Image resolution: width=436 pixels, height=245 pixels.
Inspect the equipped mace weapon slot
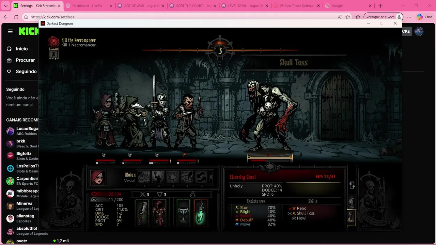(x=142, y=213)
